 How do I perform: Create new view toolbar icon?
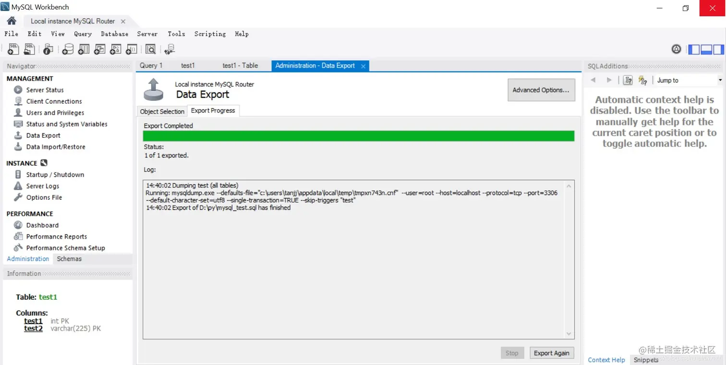(x=99, y=49)
